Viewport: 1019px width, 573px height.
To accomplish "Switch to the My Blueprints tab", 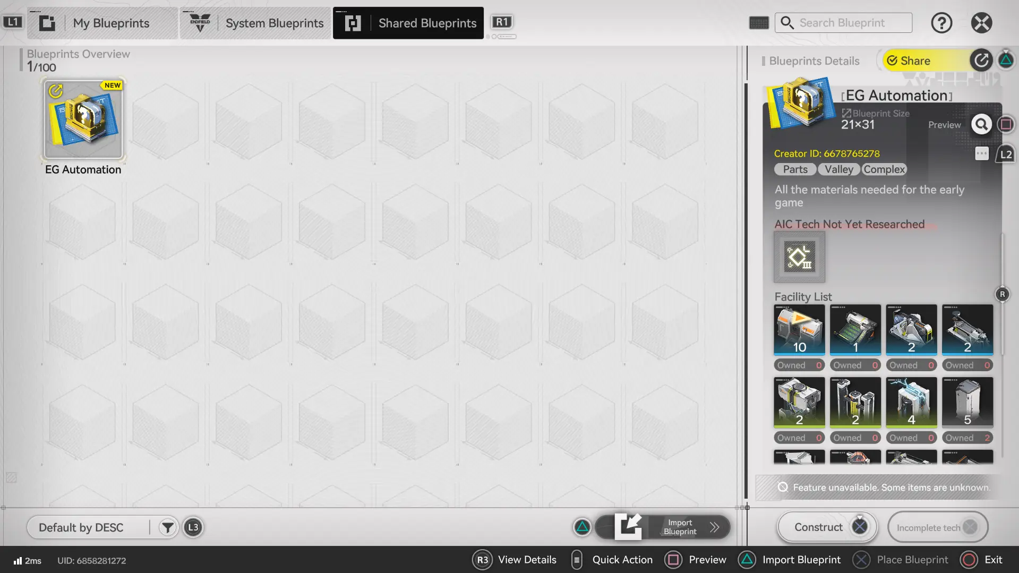I will (x=102, y=23).
